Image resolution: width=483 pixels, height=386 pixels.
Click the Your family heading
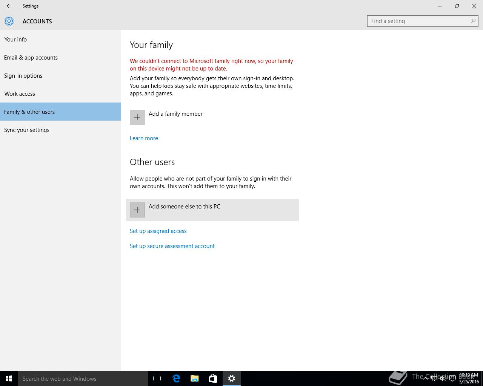coord(151,45)
